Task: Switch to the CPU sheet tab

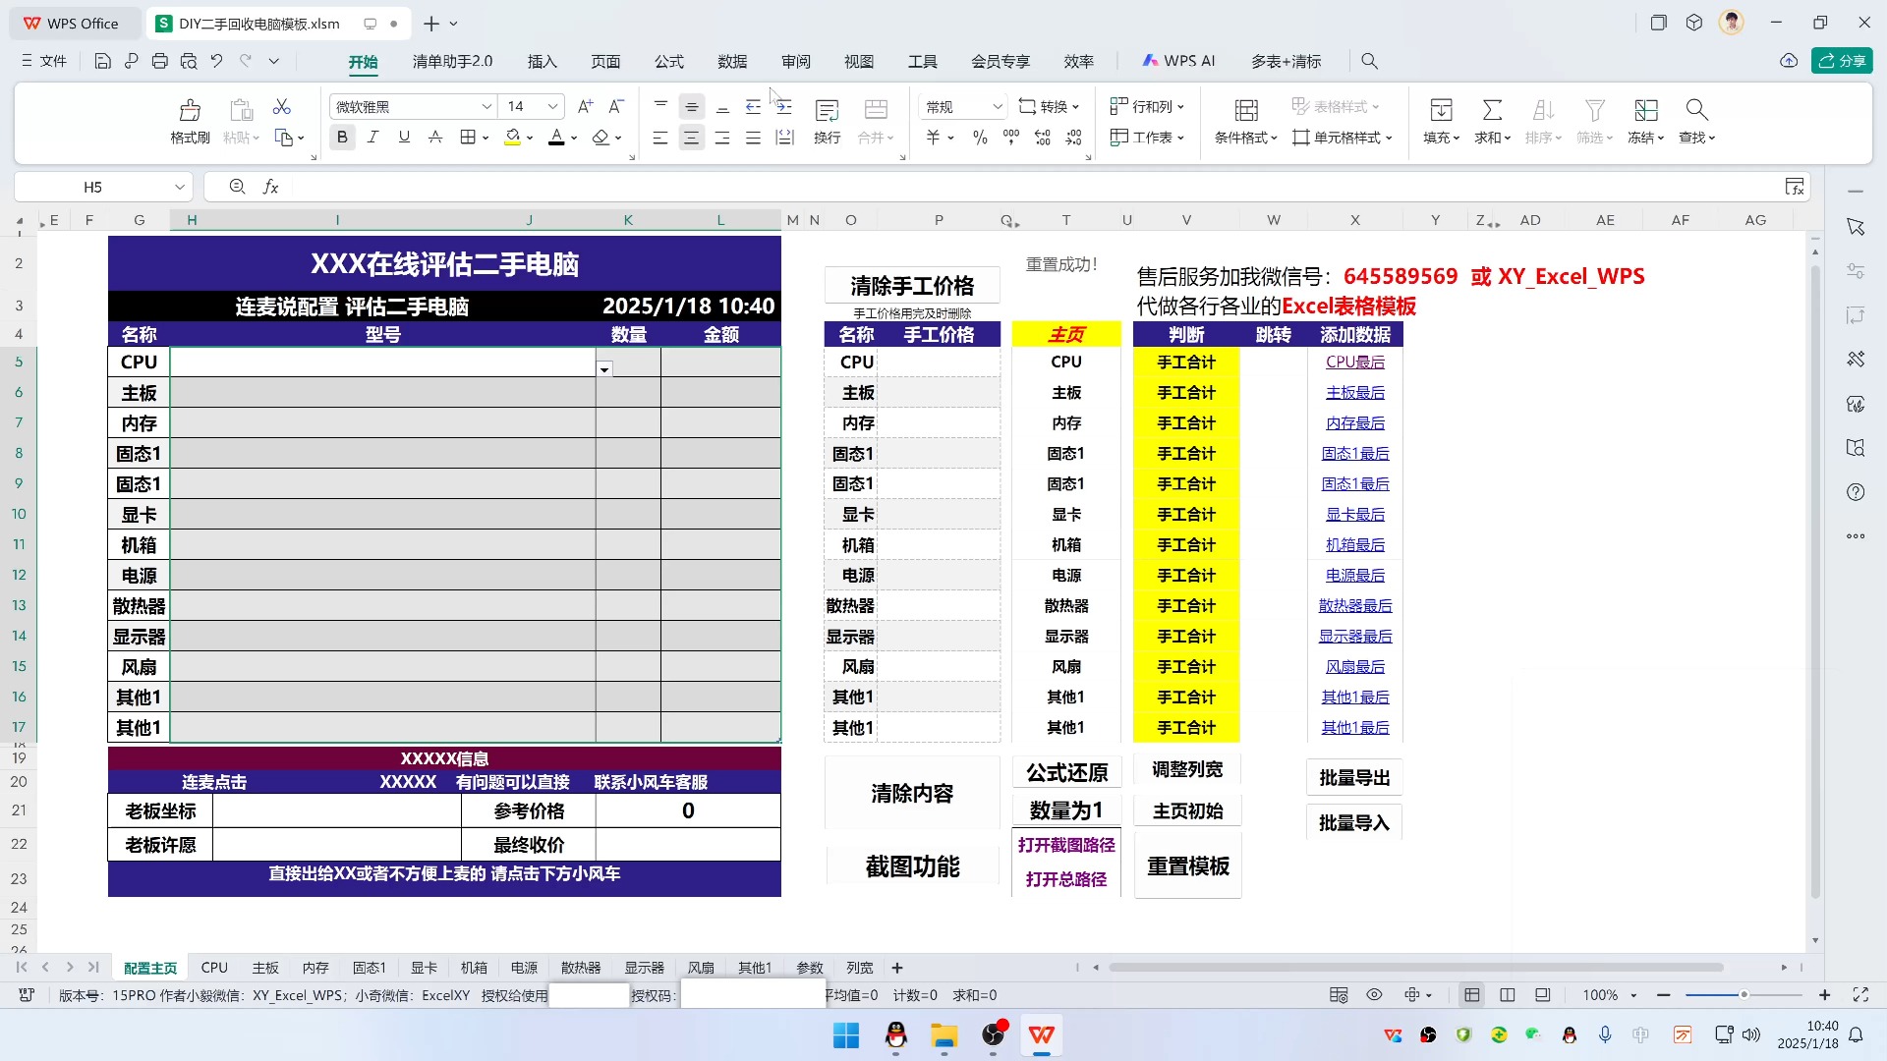Action: click(x=213, y=968)
